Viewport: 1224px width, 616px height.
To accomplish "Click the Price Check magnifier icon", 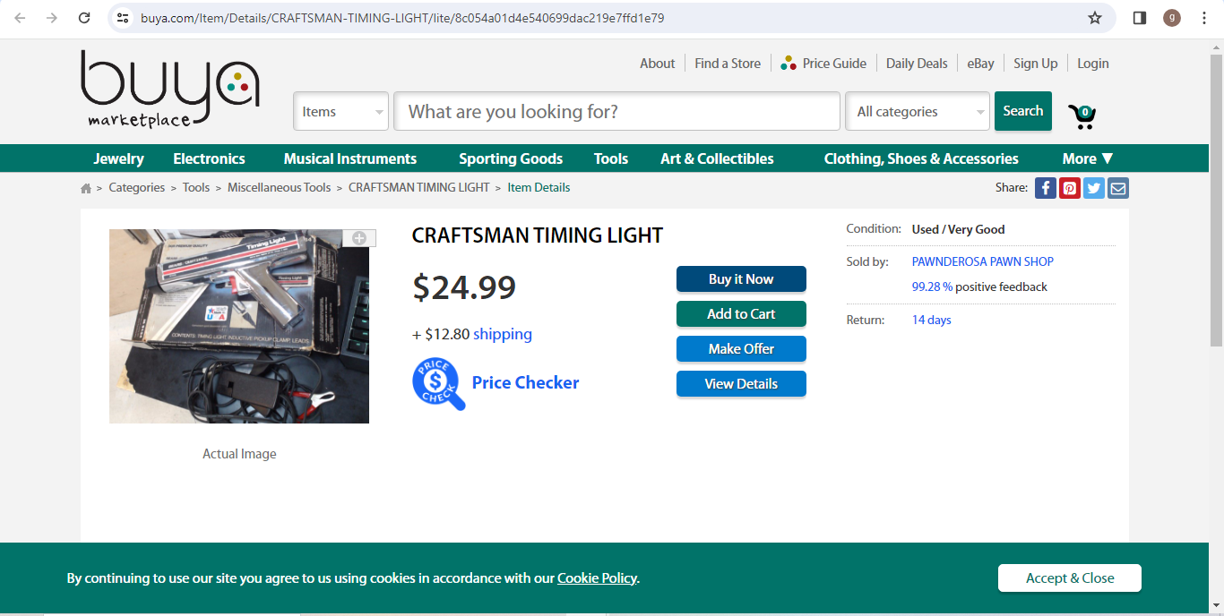I will point(439,384).
